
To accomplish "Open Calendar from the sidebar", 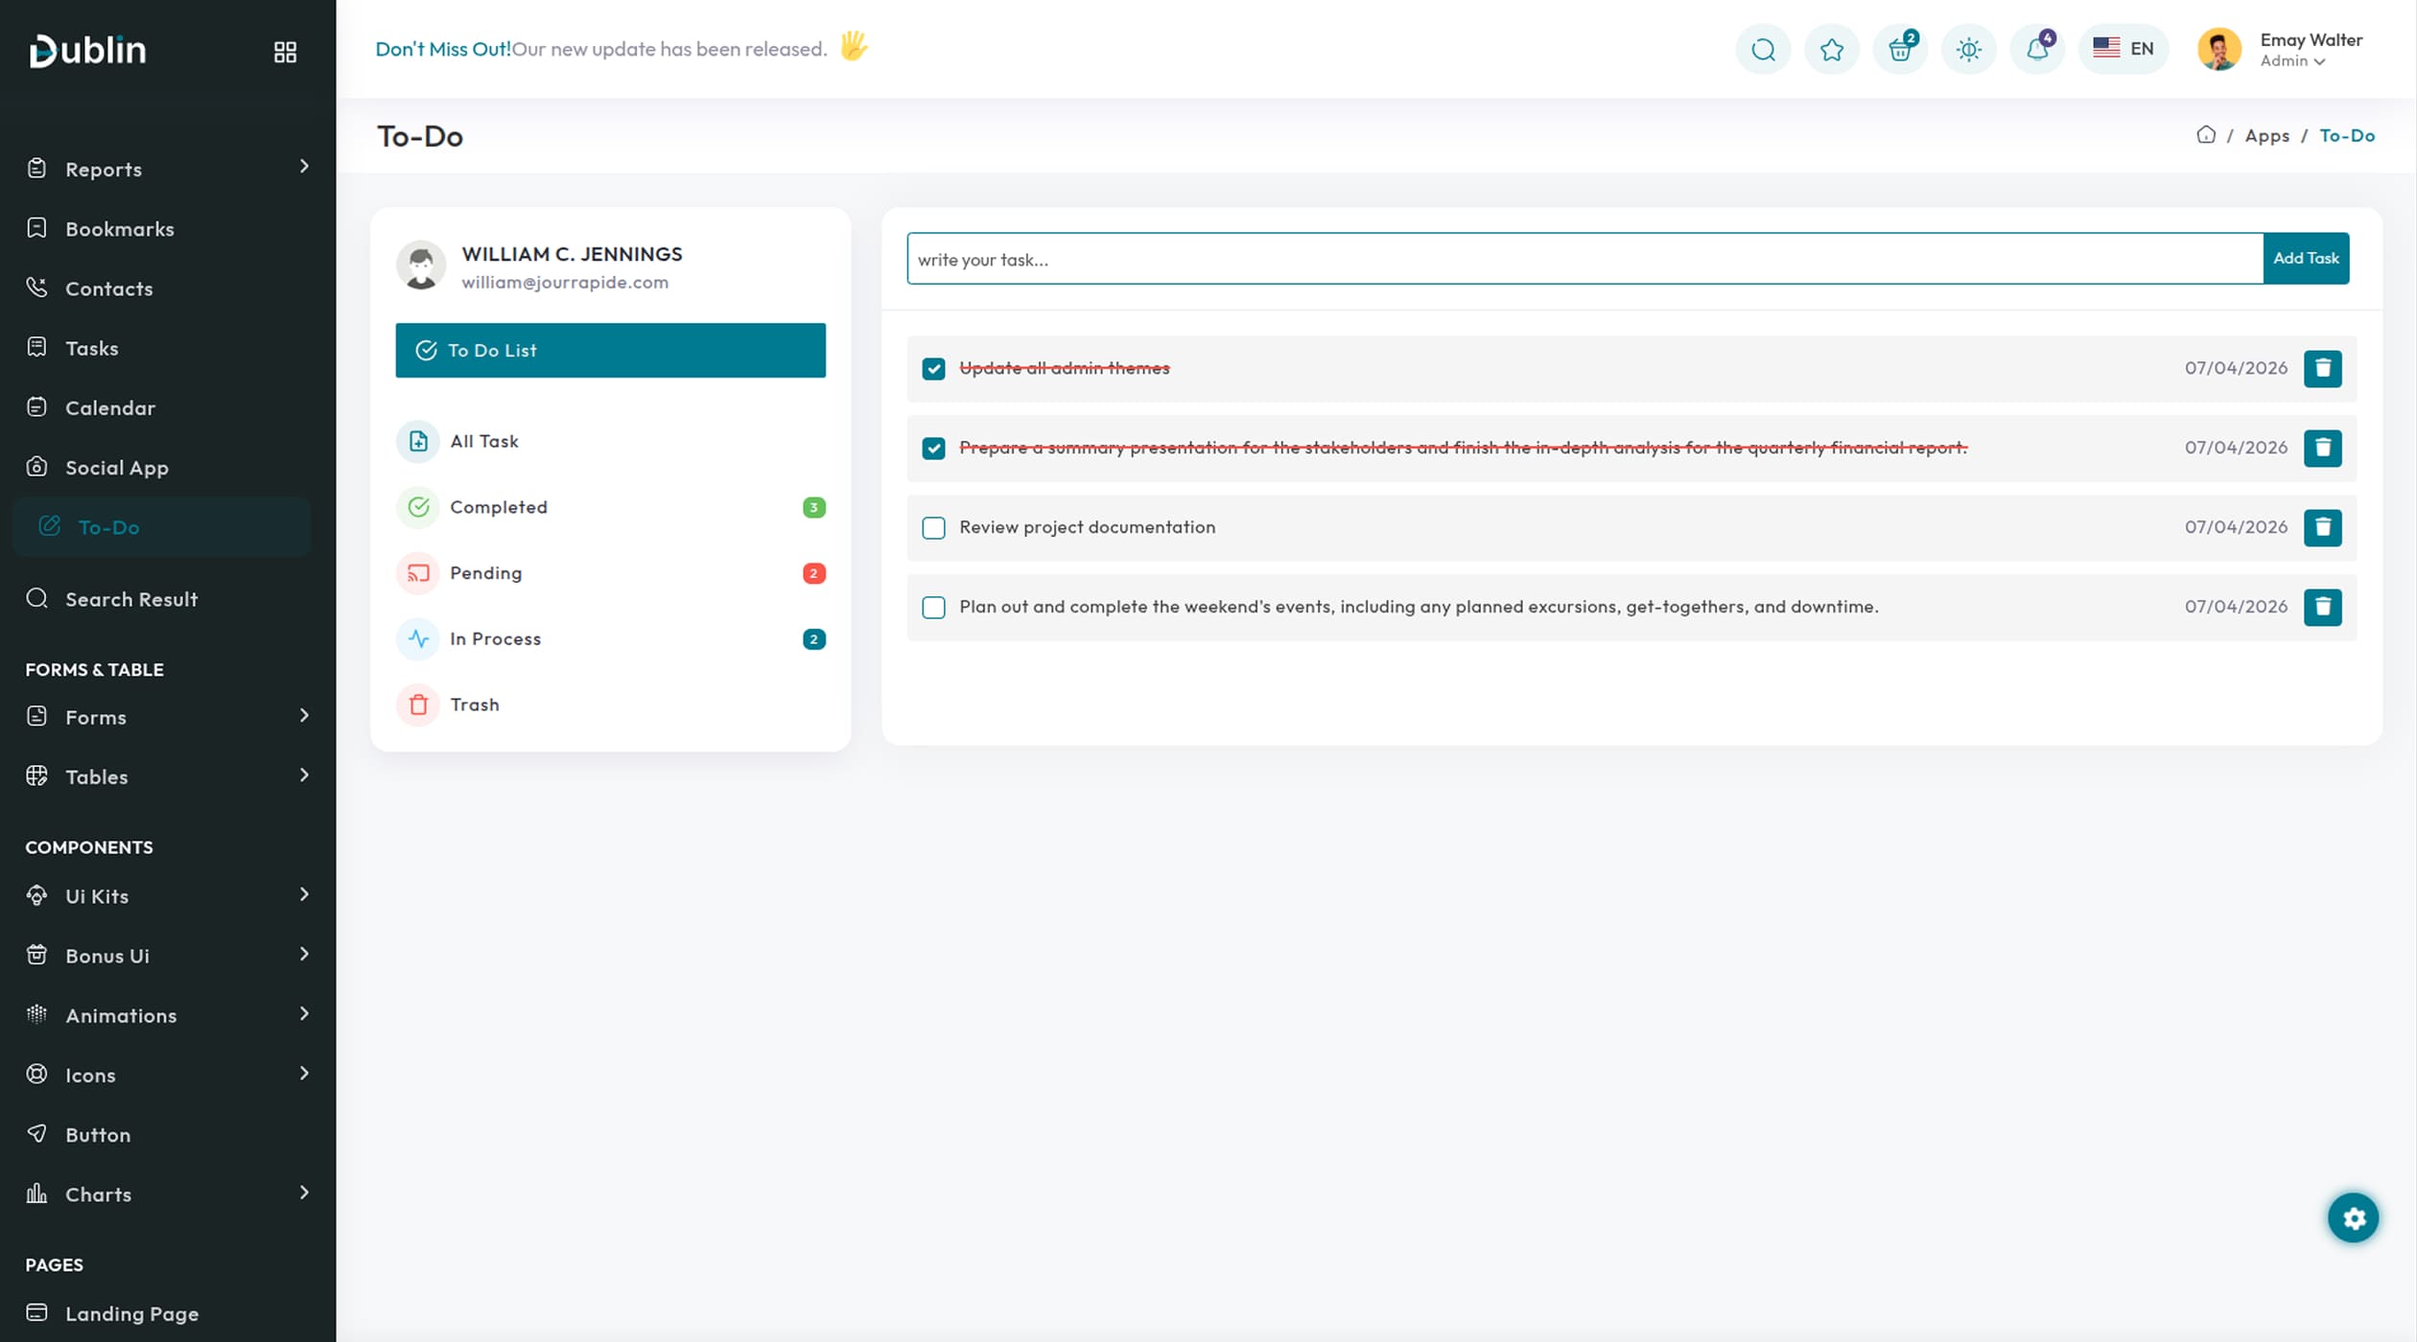I will click(x=109, y=408).
